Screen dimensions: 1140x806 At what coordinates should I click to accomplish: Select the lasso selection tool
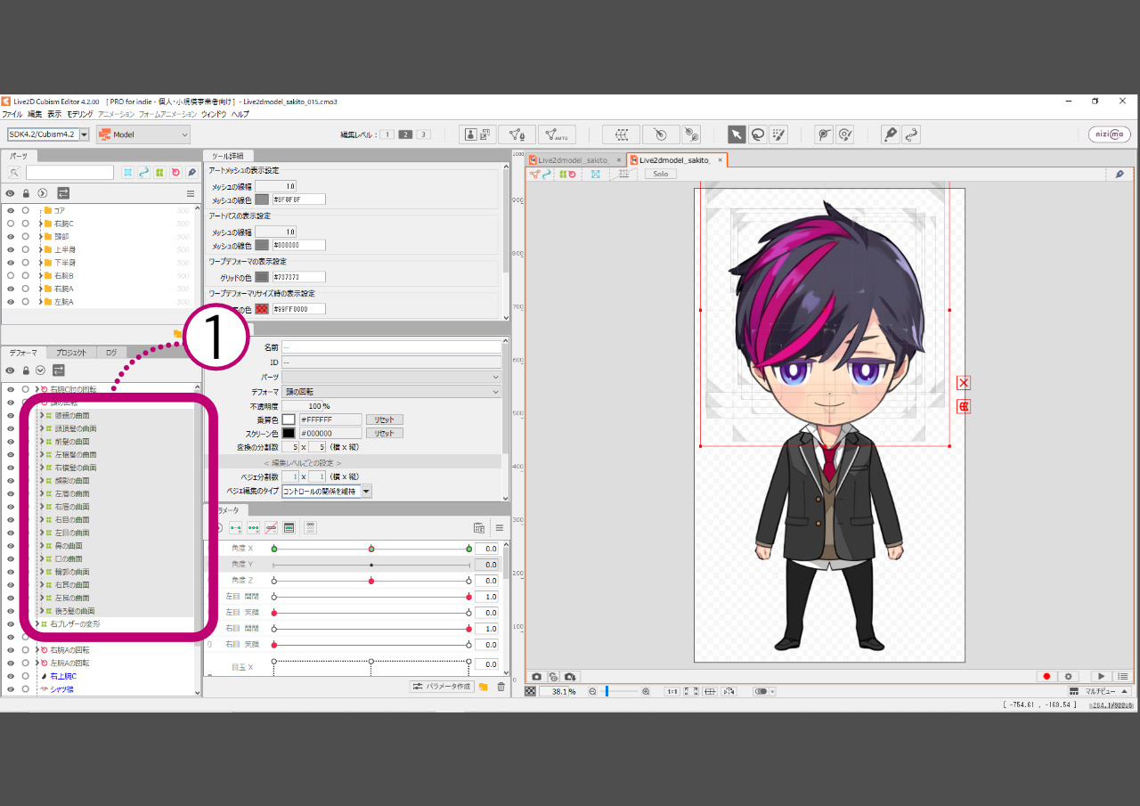pyautogui.click(x=757, y=134)
